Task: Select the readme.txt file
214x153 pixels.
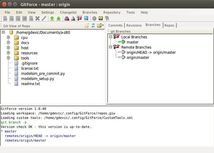Action: pos(31,84)
